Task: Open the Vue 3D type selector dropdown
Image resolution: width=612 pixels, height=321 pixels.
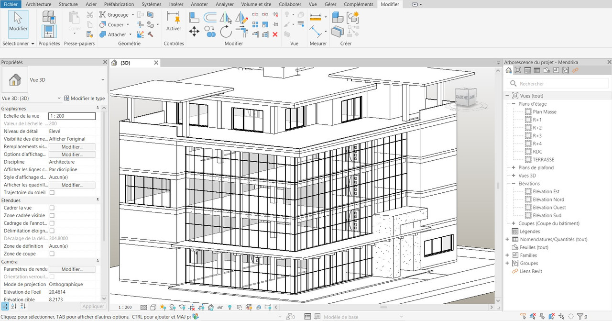Action: [103, 79]
